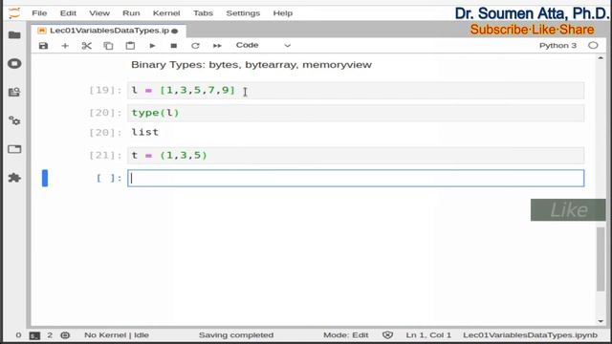Viewport: 612px width, 344px height.
Task: Open the Settings menu
Action: pyautogui.click(x=243, y=12)
